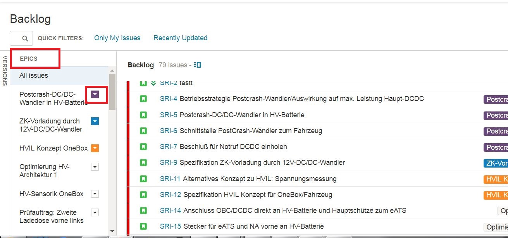This screenshot has height=238, width=508.
Task: Enable the 'Recently Updated' quick filter
Action: tap(180, 38)
